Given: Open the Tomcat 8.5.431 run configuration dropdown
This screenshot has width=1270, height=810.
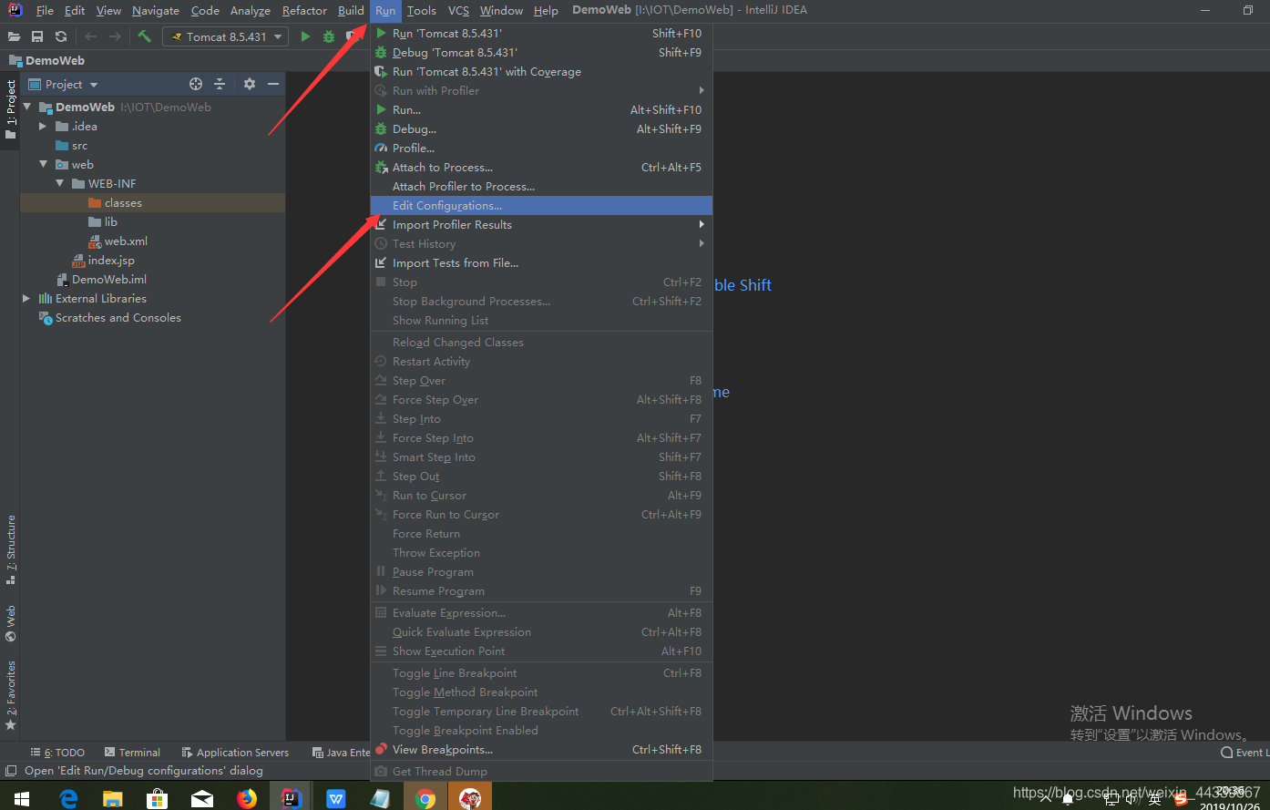Looking at the screenshot, I should [x=226, y=36].
